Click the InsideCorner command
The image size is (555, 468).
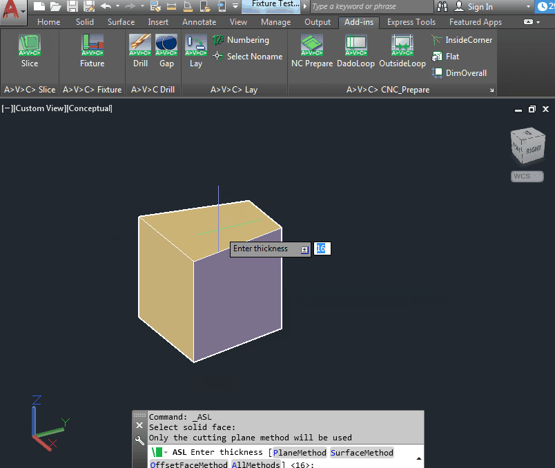[x=462, y=40]
